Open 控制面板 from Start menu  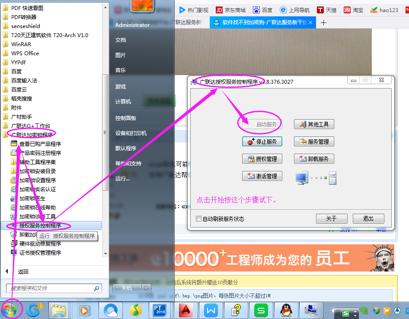tap(126, 118)
